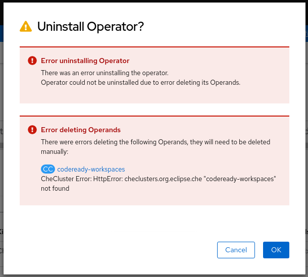
Task: Open the codeready-workspaces operand link
Action: coord(91,169)
